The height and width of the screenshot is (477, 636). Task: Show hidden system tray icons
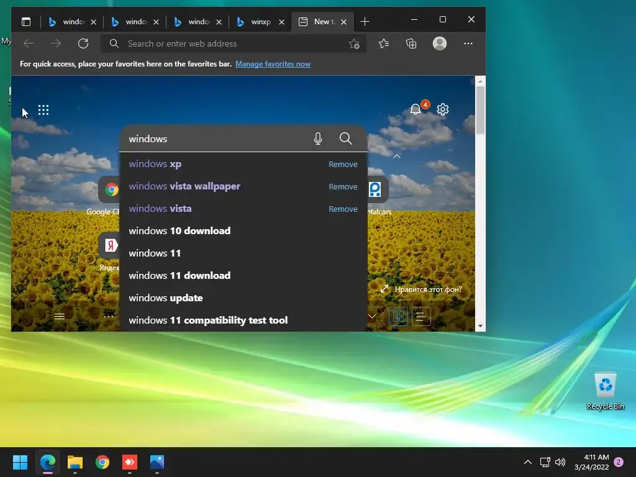coord(528,462)
